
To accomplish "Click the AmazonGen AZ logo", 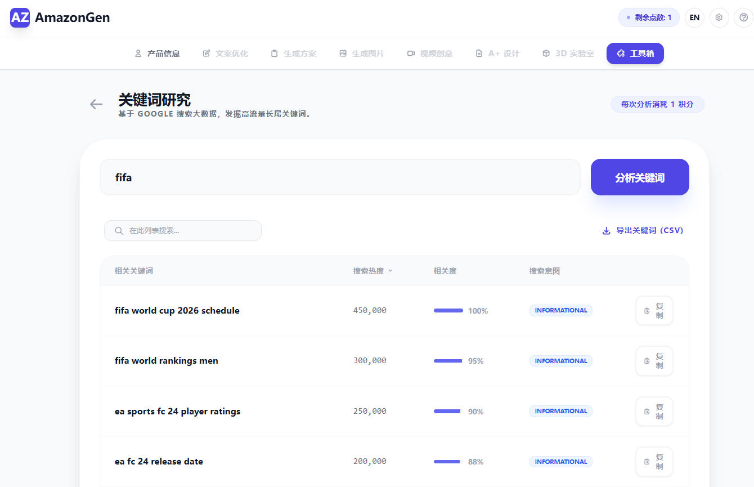I will click(x=20, y=17).
